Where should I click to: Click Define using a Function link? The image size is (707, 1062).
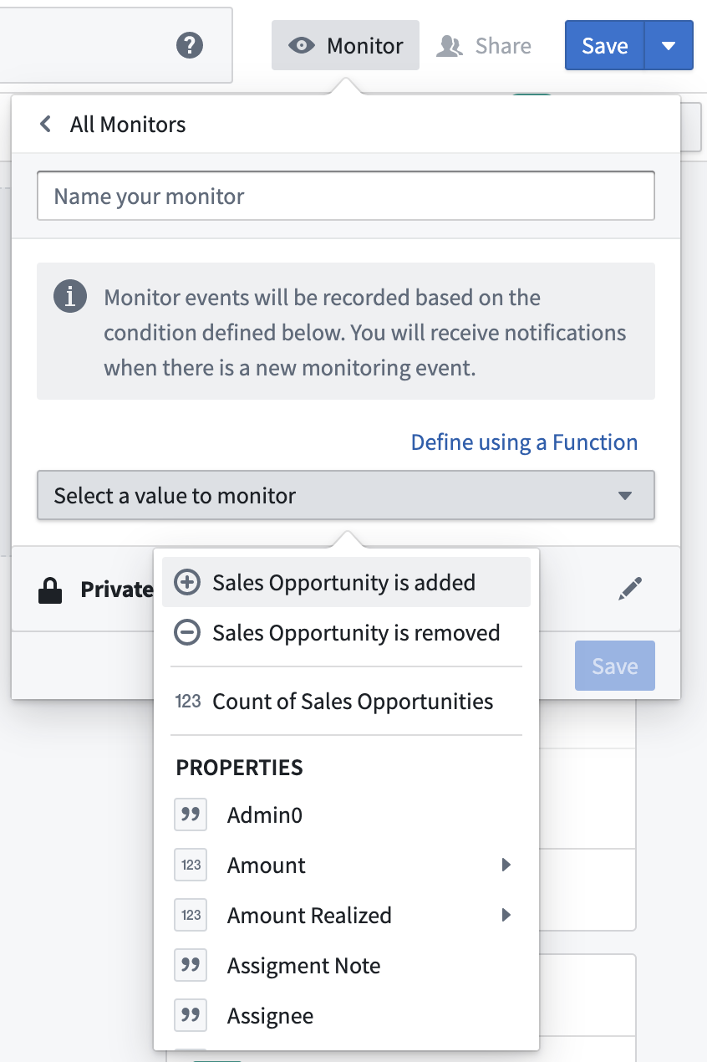coord(524,442)
